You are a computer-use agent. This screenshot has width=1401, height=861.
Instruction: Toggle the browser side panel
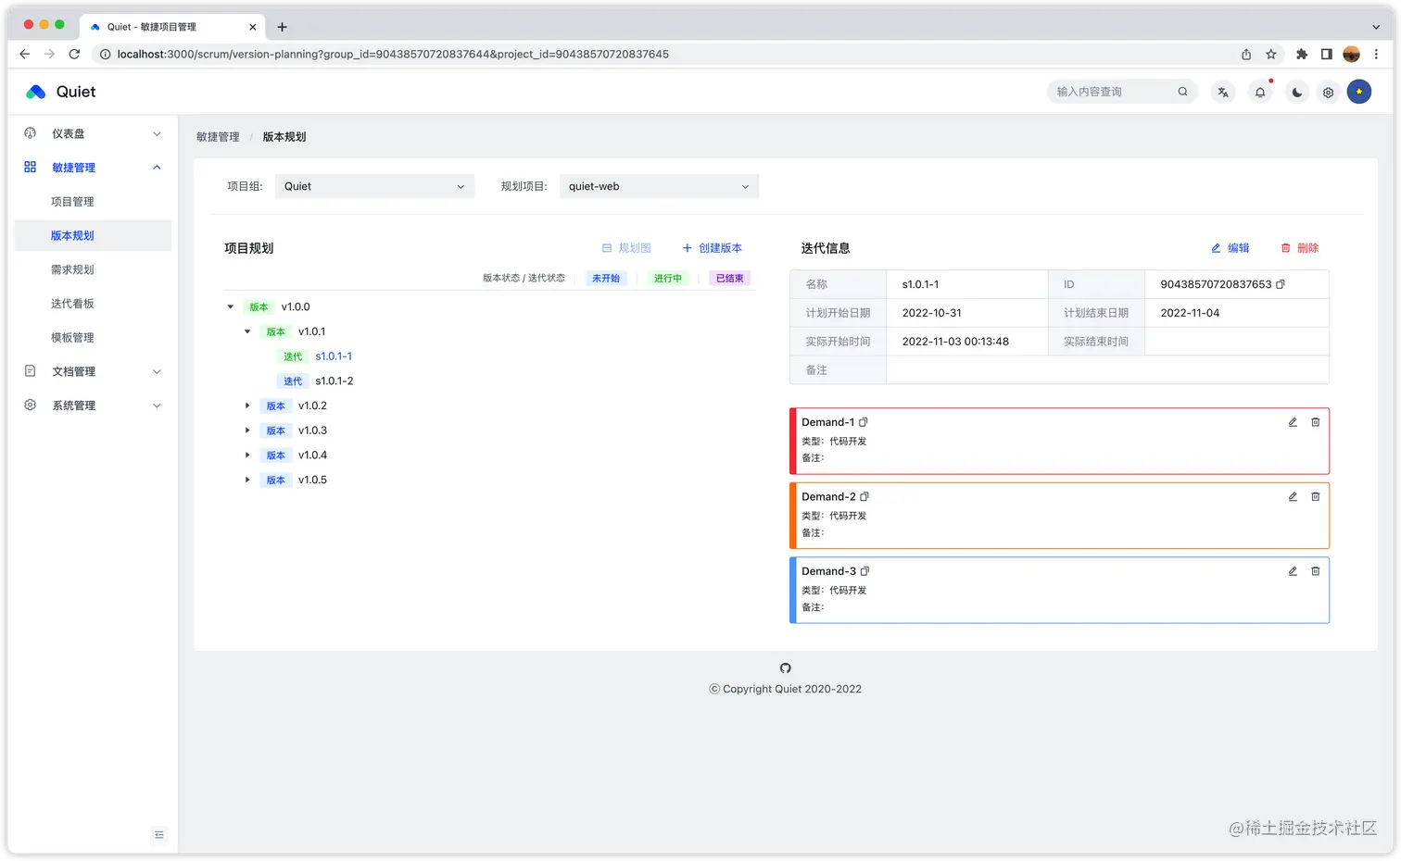click(1327, 54)
